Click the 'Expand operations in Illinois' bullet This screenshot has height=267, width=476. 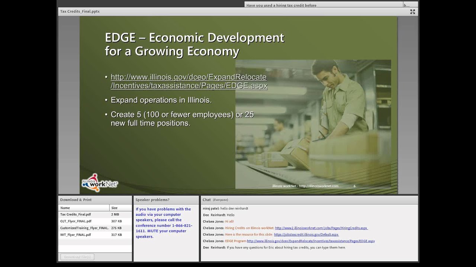click(161, 100)
